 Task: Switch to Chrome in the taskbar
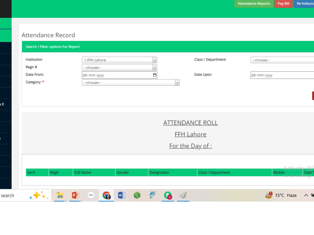pos(106,195)
